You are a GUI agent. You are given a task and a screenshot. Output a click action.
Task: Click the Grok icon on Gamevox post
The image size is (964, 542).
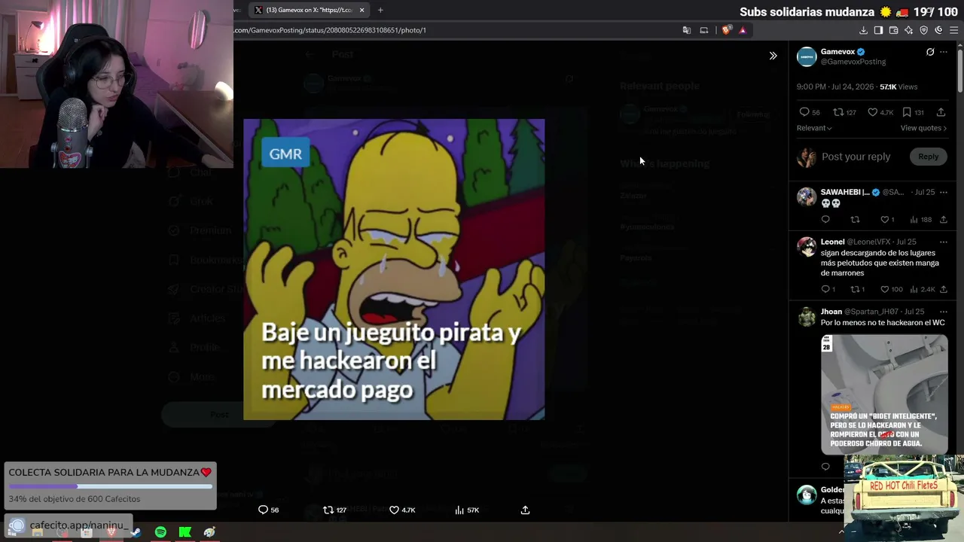pos(930,52)
